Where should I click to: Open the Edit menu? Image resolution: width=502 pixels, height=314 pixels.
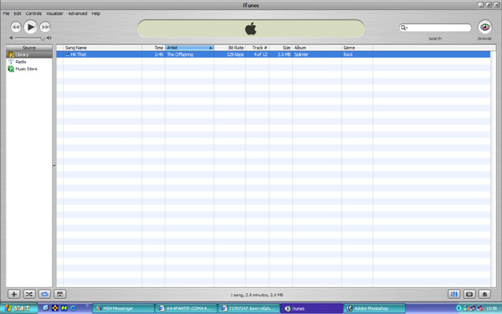18,13
